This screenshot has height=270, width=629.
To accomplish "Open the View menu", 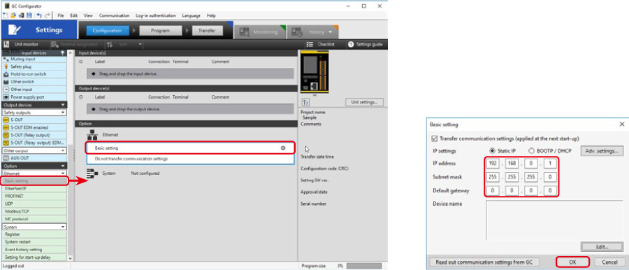I will click(88, 15).
